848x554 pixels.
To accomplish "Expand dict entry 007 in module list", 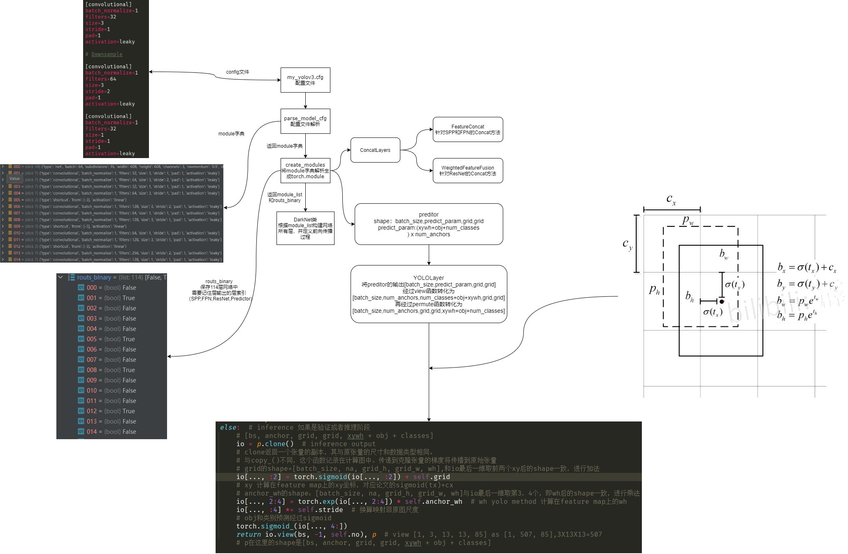I will click(x=2, y=213).
